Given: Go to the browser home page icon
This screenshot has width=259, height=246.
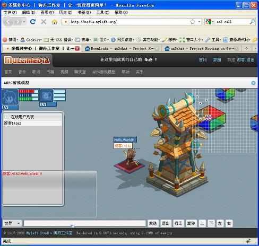Looking at the screenshot, I should 55,22.
